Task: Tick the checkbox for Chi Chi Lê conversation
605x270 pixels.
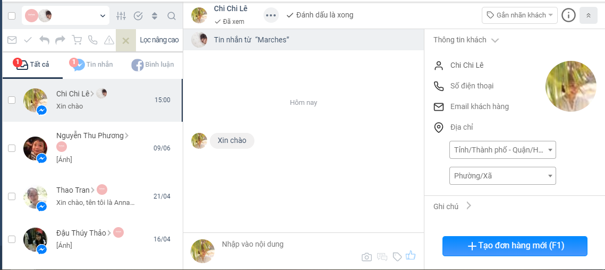Action: (12, 100)
